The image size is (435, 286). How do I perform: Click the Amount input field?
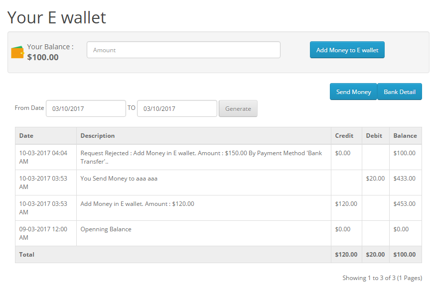[x=183, y=50]
